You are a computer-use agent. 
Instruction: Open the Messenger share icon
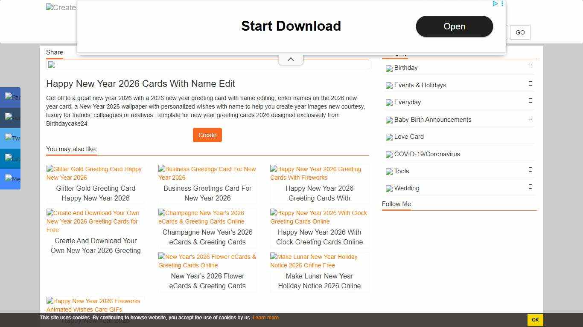click(10, 179)
